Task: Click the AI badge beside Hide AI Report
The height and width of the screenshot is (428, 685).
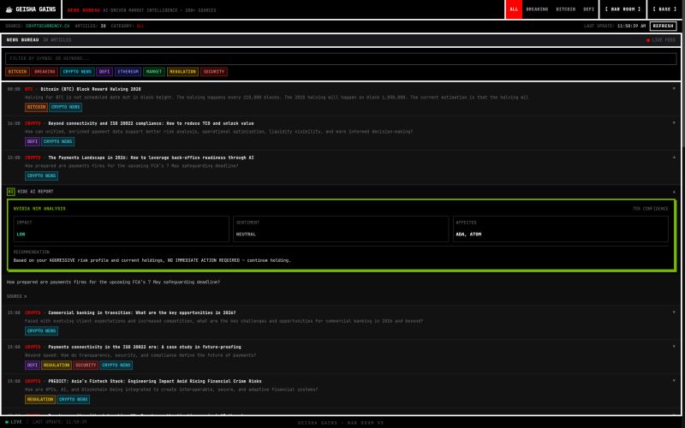Action: 11,191
